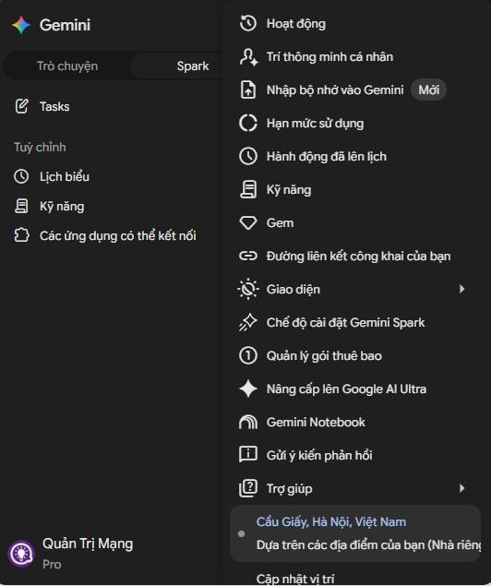Click the public link chain icon
The width and height of the screenshot is (491, 586).
(x=248, y=256)
